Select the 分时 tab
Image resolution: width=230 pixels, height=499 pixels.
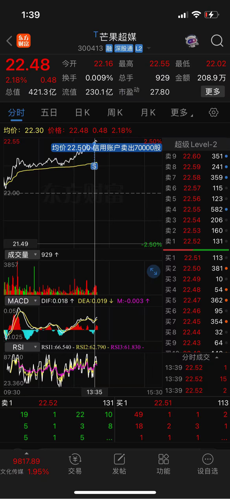point(16,113)
